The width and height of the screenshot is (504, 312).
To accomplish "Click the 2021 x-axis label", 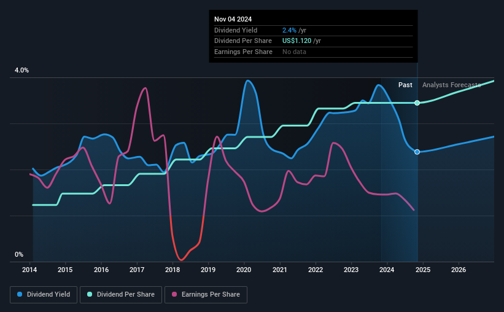I will (280, 270).
